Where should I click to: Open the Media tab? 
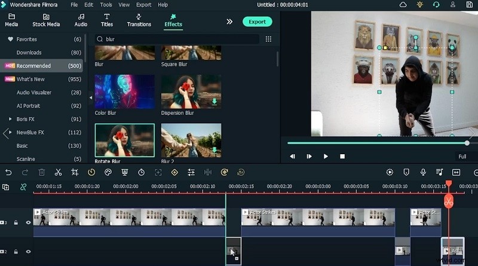point(11,20)
